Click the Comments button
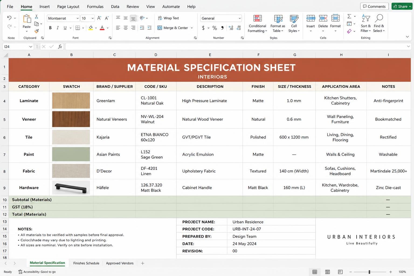Screen dimensions: 414x276 374,6
